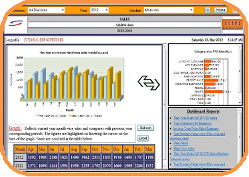Click the Go button
The width and height of the screenshot is (249, 177).
(207, 10)
